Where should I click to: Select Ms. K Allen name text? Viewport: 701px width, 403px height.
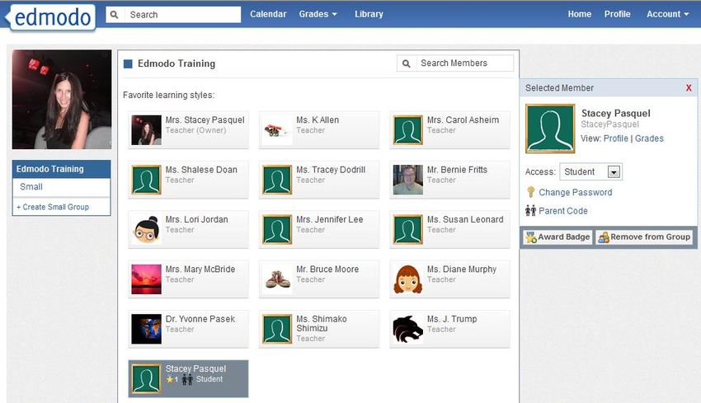coord(318,119)
